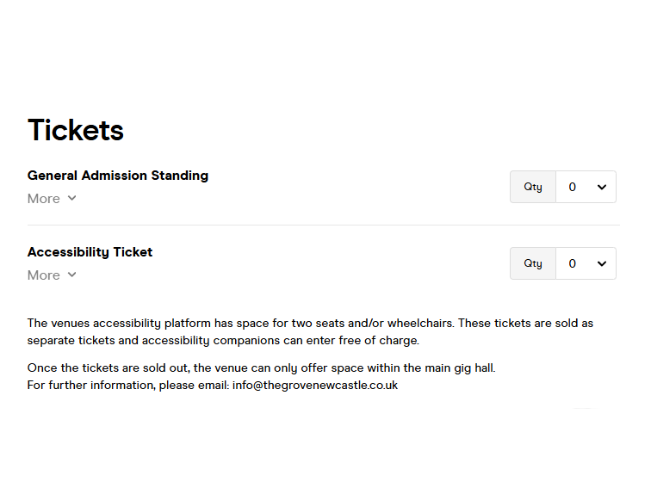
Task: Click the General Admission Standing title
Action: click(118, 176)
